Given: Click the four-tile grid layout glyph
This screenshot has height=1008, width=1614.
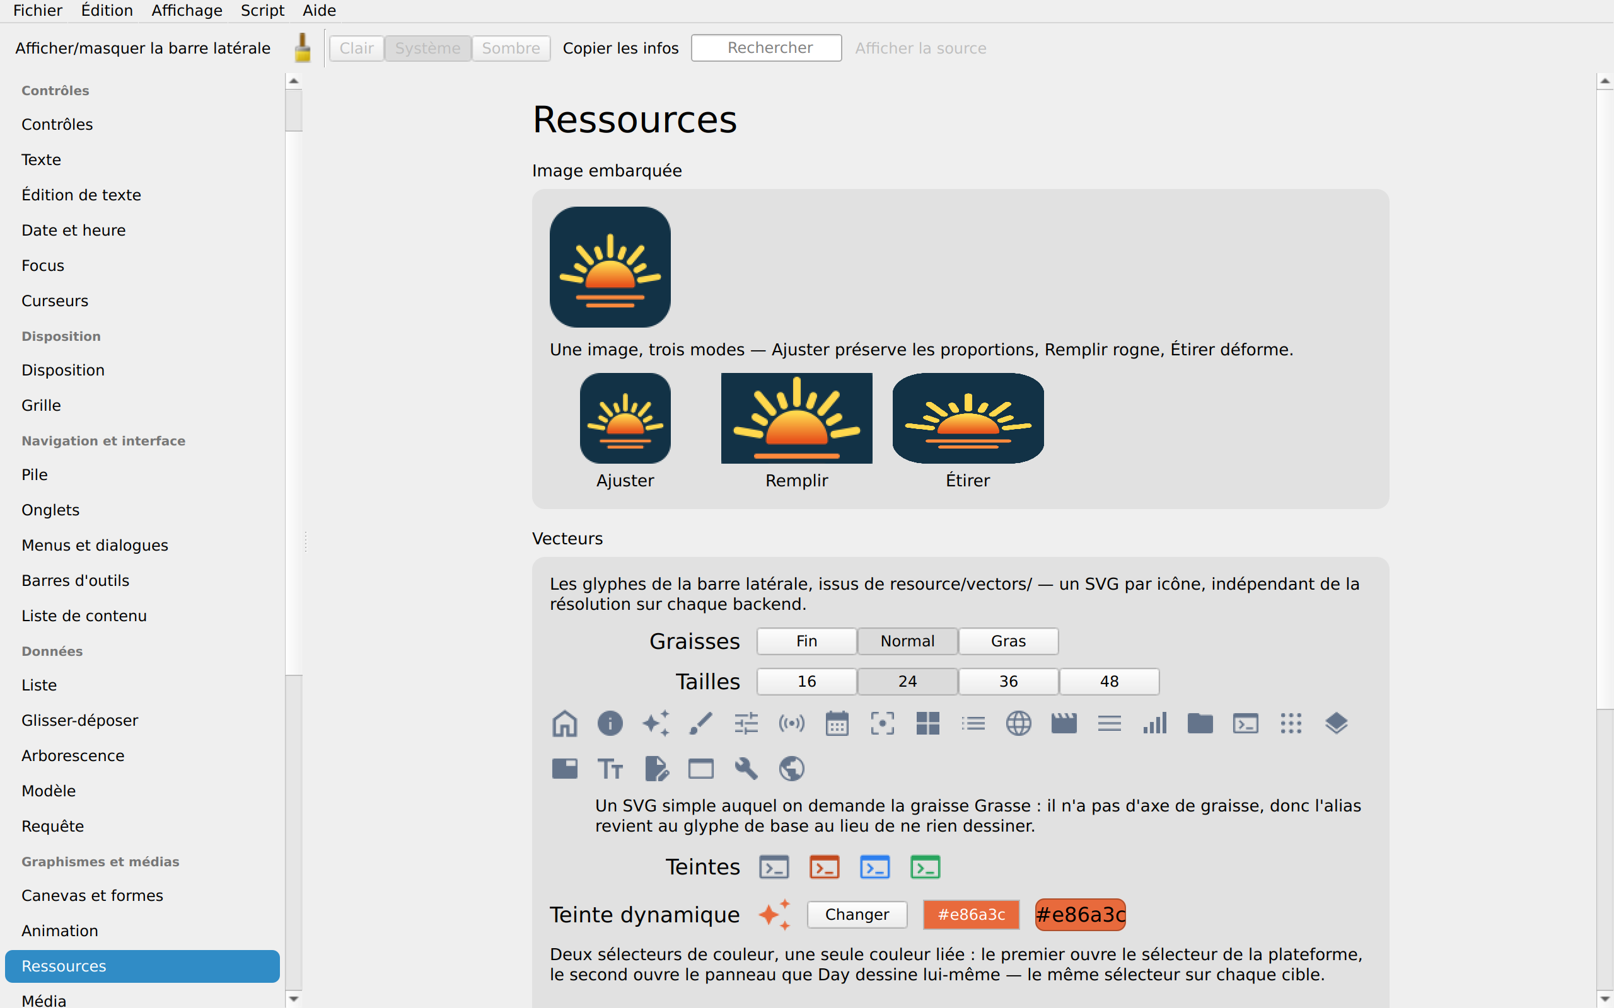Looking at the screenshot, I should tap(927, 723).
